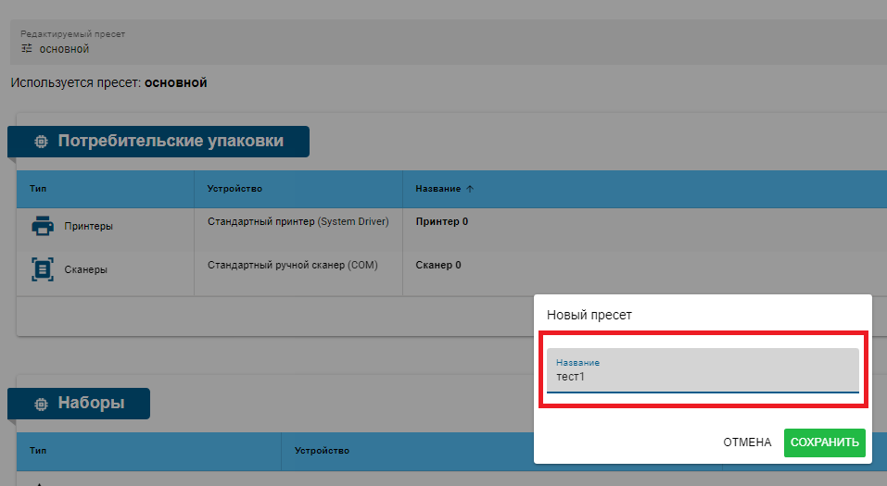Open the Редактируемый пресет dropdown
Viewport: 887px width, 486px height.
click(x=443, y=42)
